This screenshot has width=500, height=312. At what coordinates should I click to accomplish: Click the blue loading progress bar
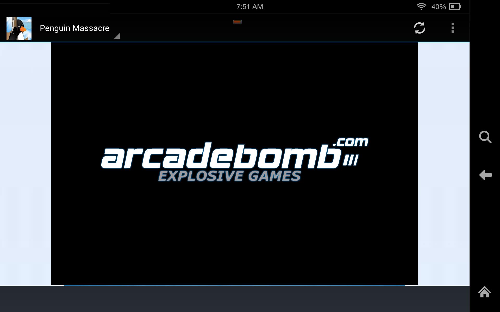pos(234,285)
